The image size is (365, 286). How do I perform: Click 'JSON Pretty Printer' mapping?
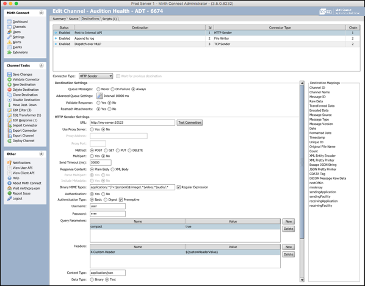tap(323, 170)
